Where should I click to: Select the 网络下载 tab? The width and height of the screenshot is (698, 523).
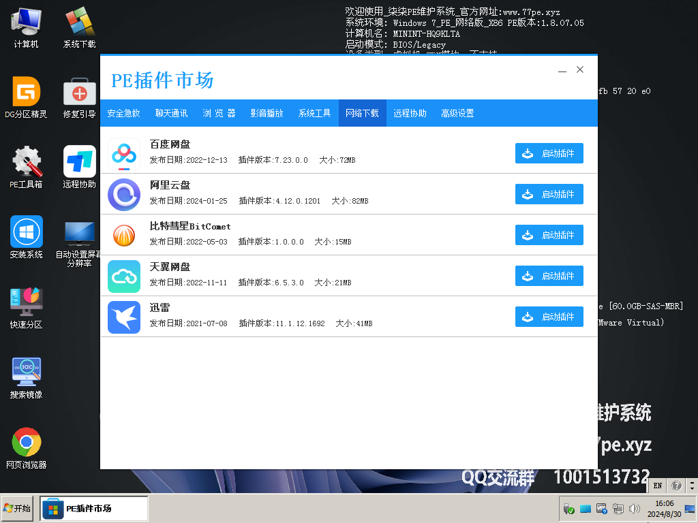[363, 114]
